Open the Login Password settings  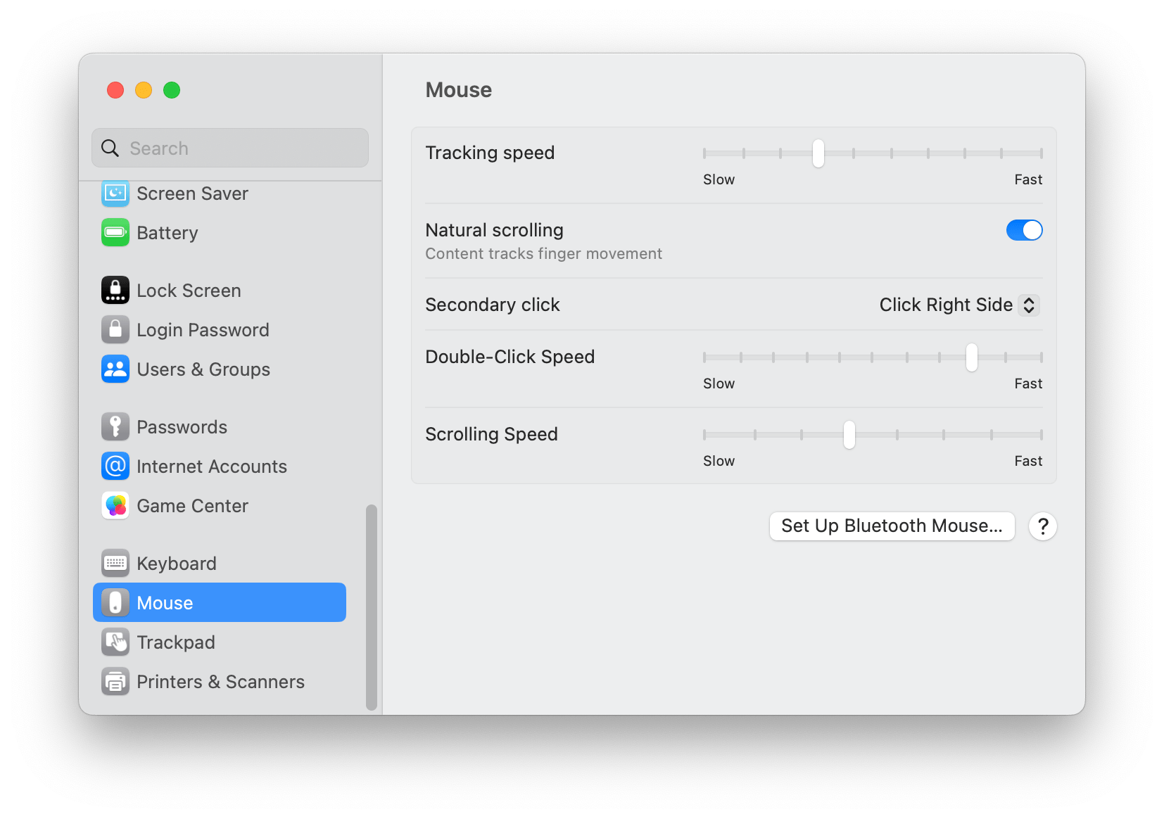(x=115, y=329)
